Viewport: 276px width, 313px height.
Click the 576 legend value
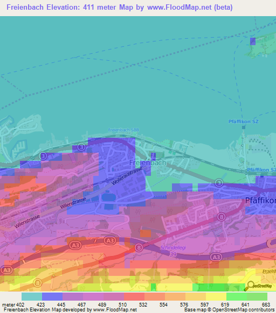click(184, 305)
